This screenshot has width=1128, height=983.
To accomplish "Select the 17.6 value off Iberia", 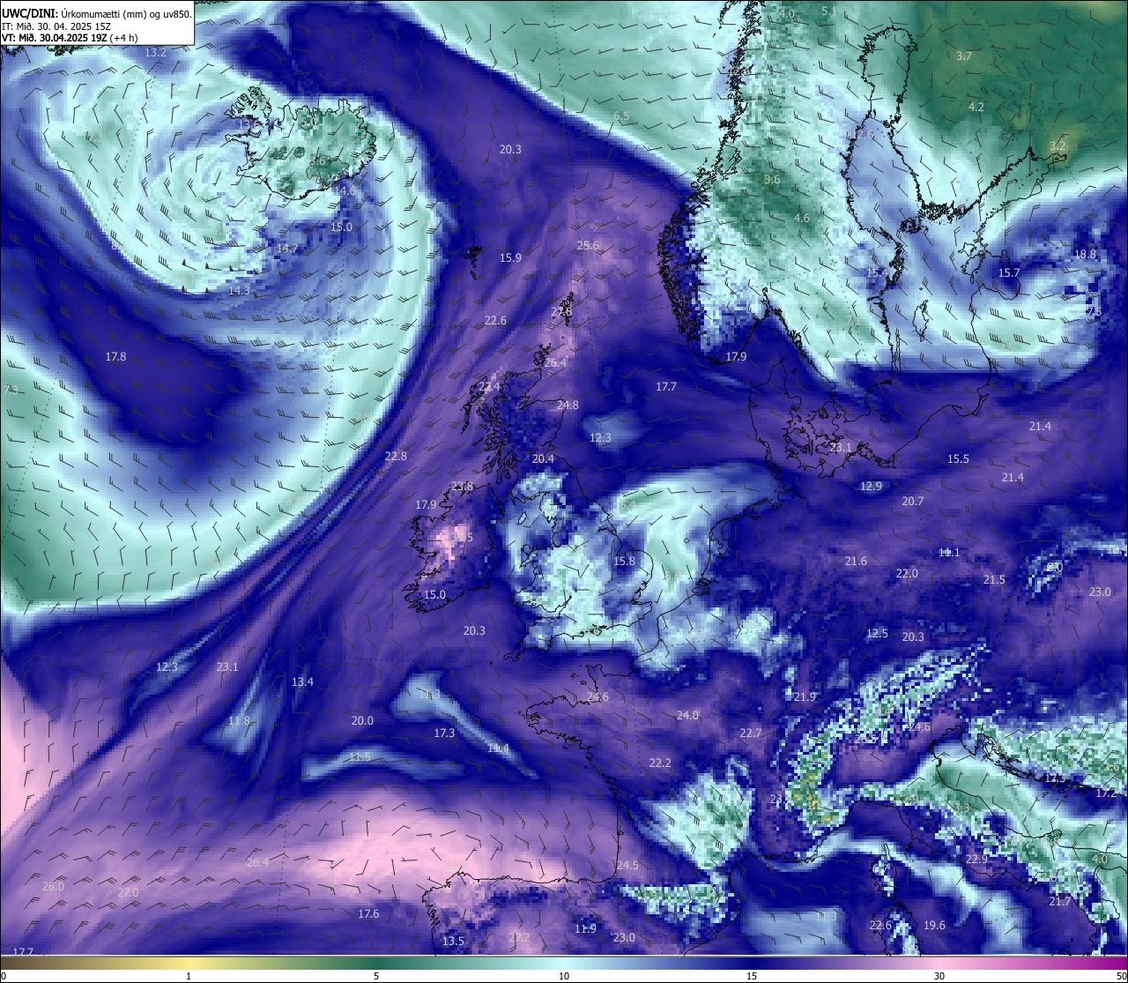I will point(368,914).
